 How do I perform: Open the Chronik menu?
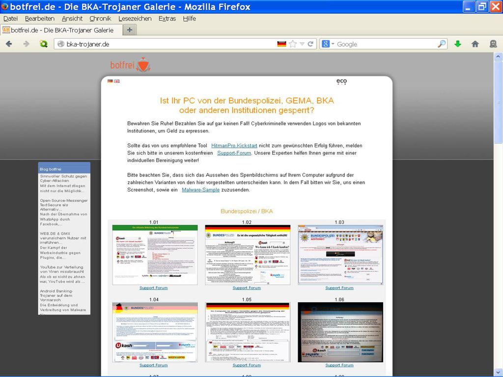[x=100, y=19]
